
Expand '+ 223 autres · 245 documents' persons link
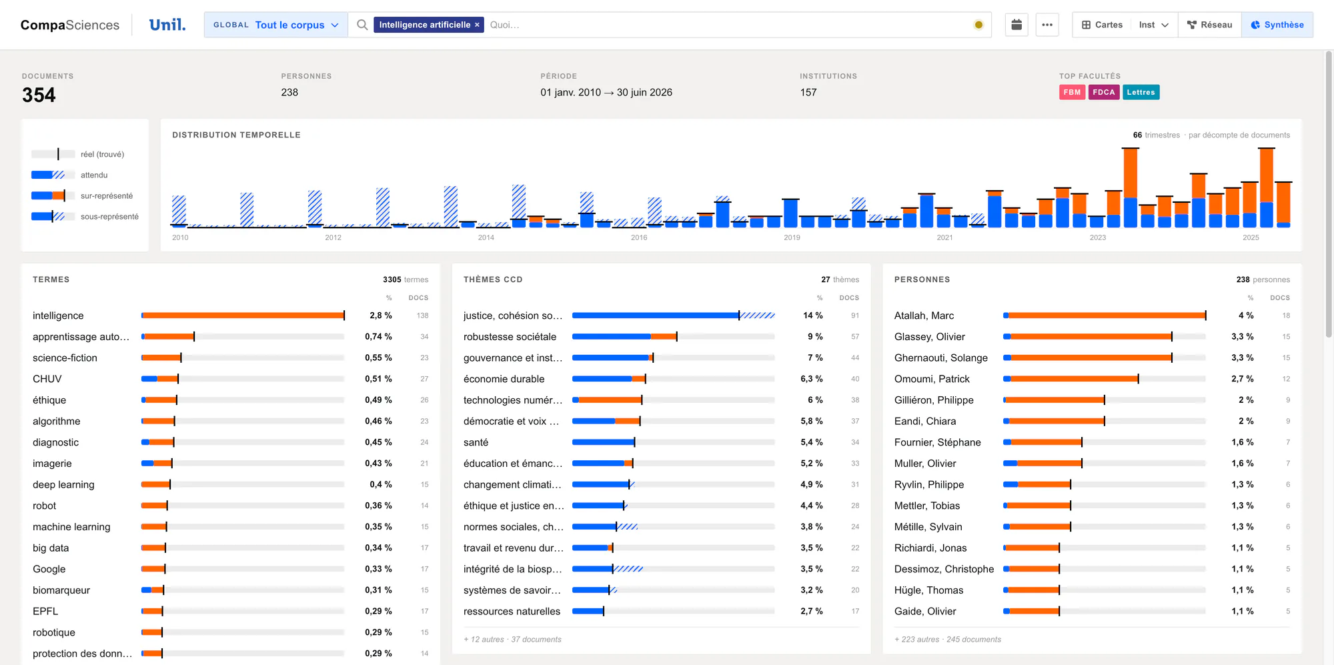[x=947, y=639]
